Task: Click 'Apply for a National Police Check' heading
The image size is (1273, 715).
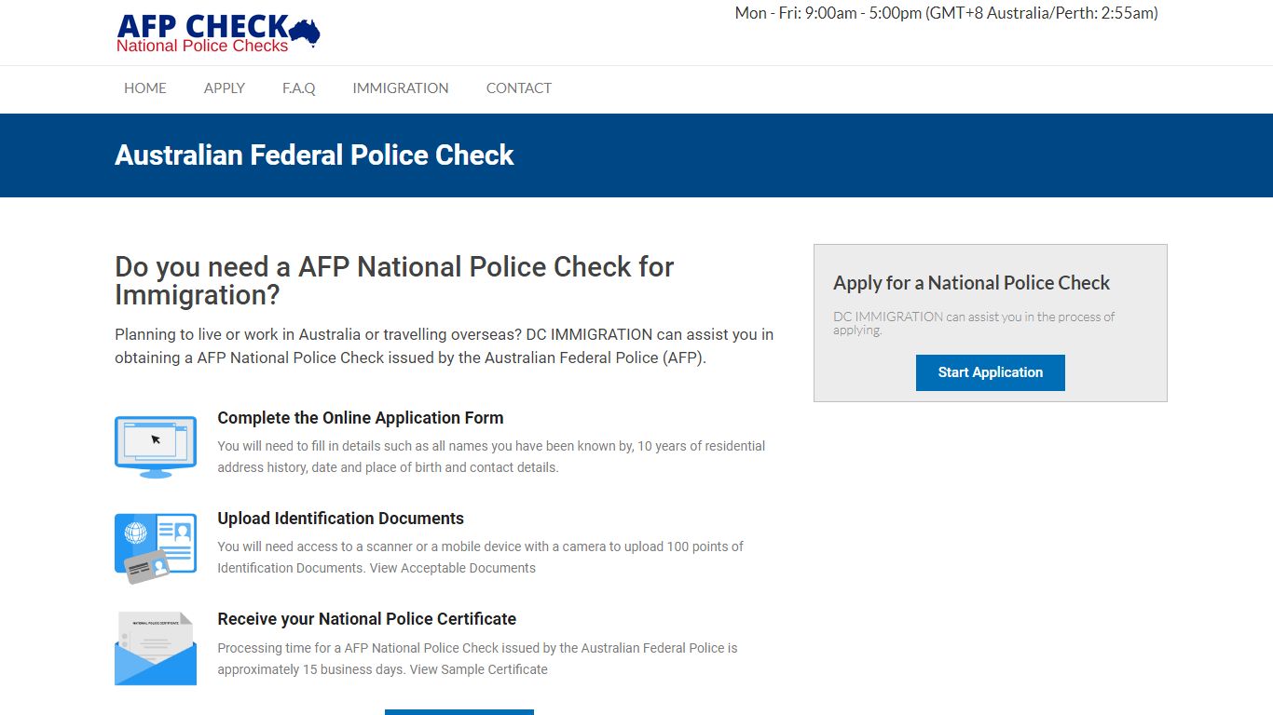Action: (x=972, y=283)
